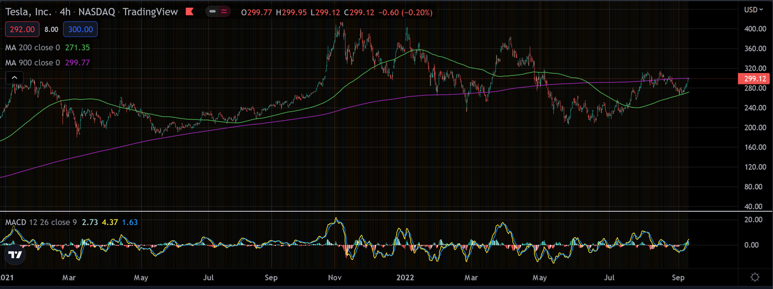
Task: Open the USD currency dropdown
Action: (753, 9)
